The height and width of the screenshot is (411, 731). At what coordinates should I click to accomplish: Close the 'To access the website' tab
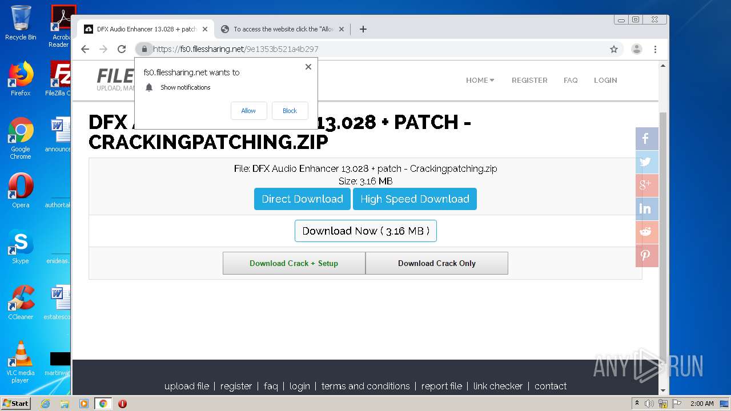342,29
